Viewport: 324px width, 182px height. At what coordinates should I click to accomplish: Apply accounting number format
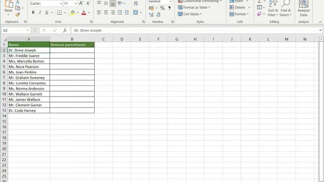coord(151,8)
